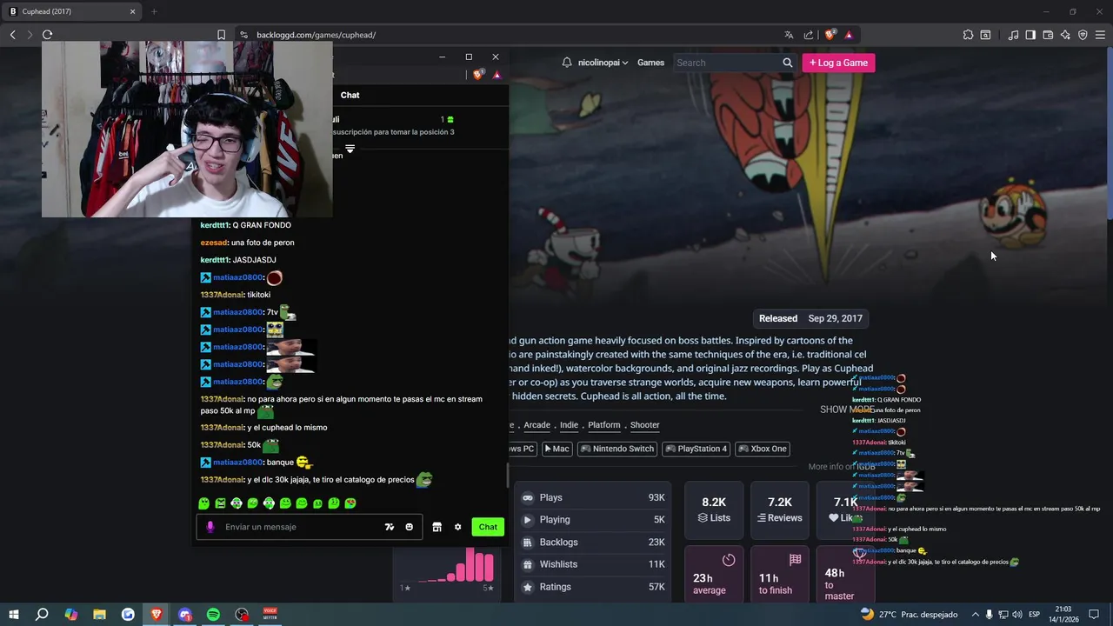The width and height of the screenshot is (1113, 626).
Task: Click the first green emote in emote row
Action: [204, 503]
